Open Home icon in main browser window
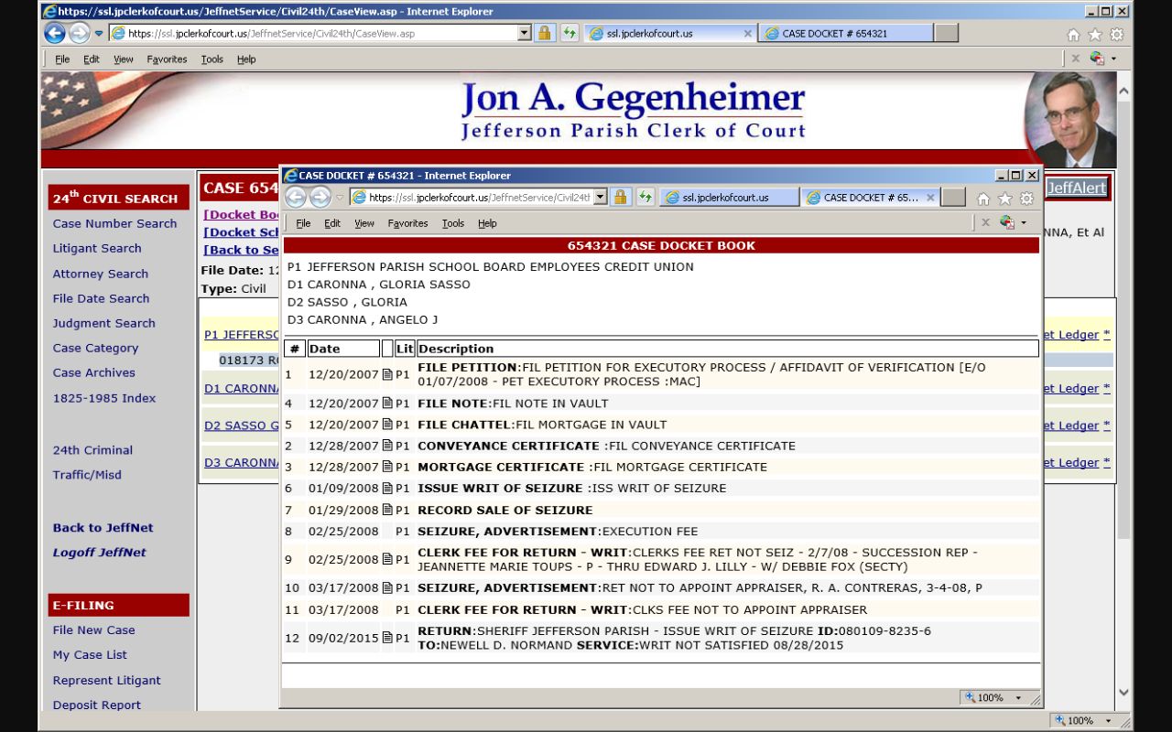Screen dimensions: 1172x732 coord(1073,35)
